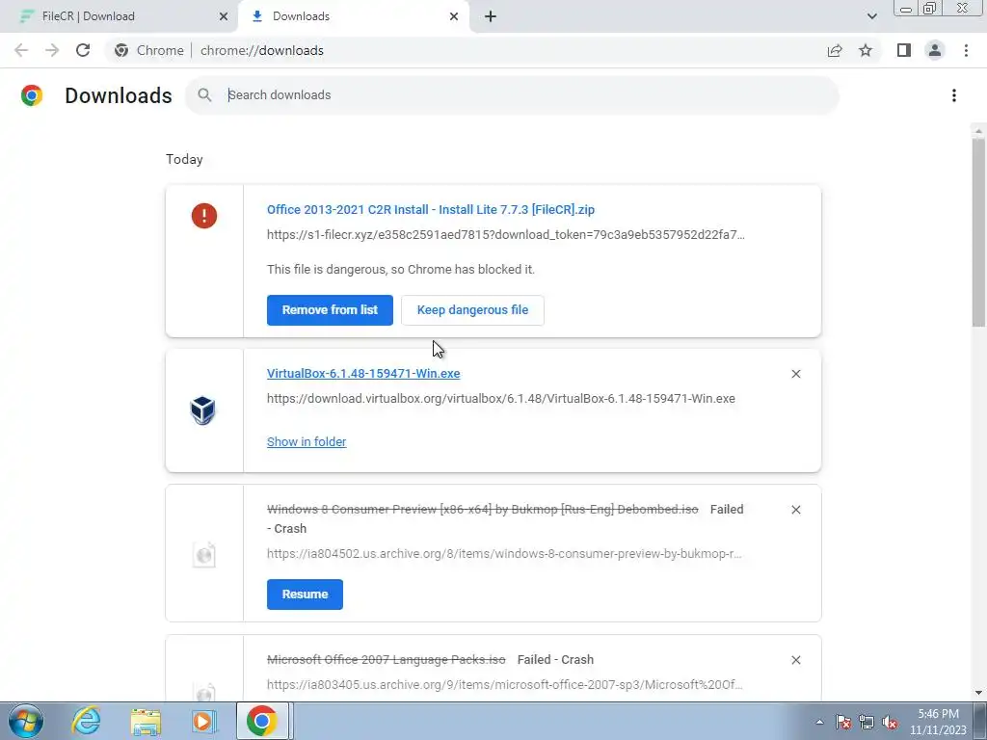Click the network status tray icon
This screenshot has height=740, width=987.
pyautogui.click(x=867, y=722)
